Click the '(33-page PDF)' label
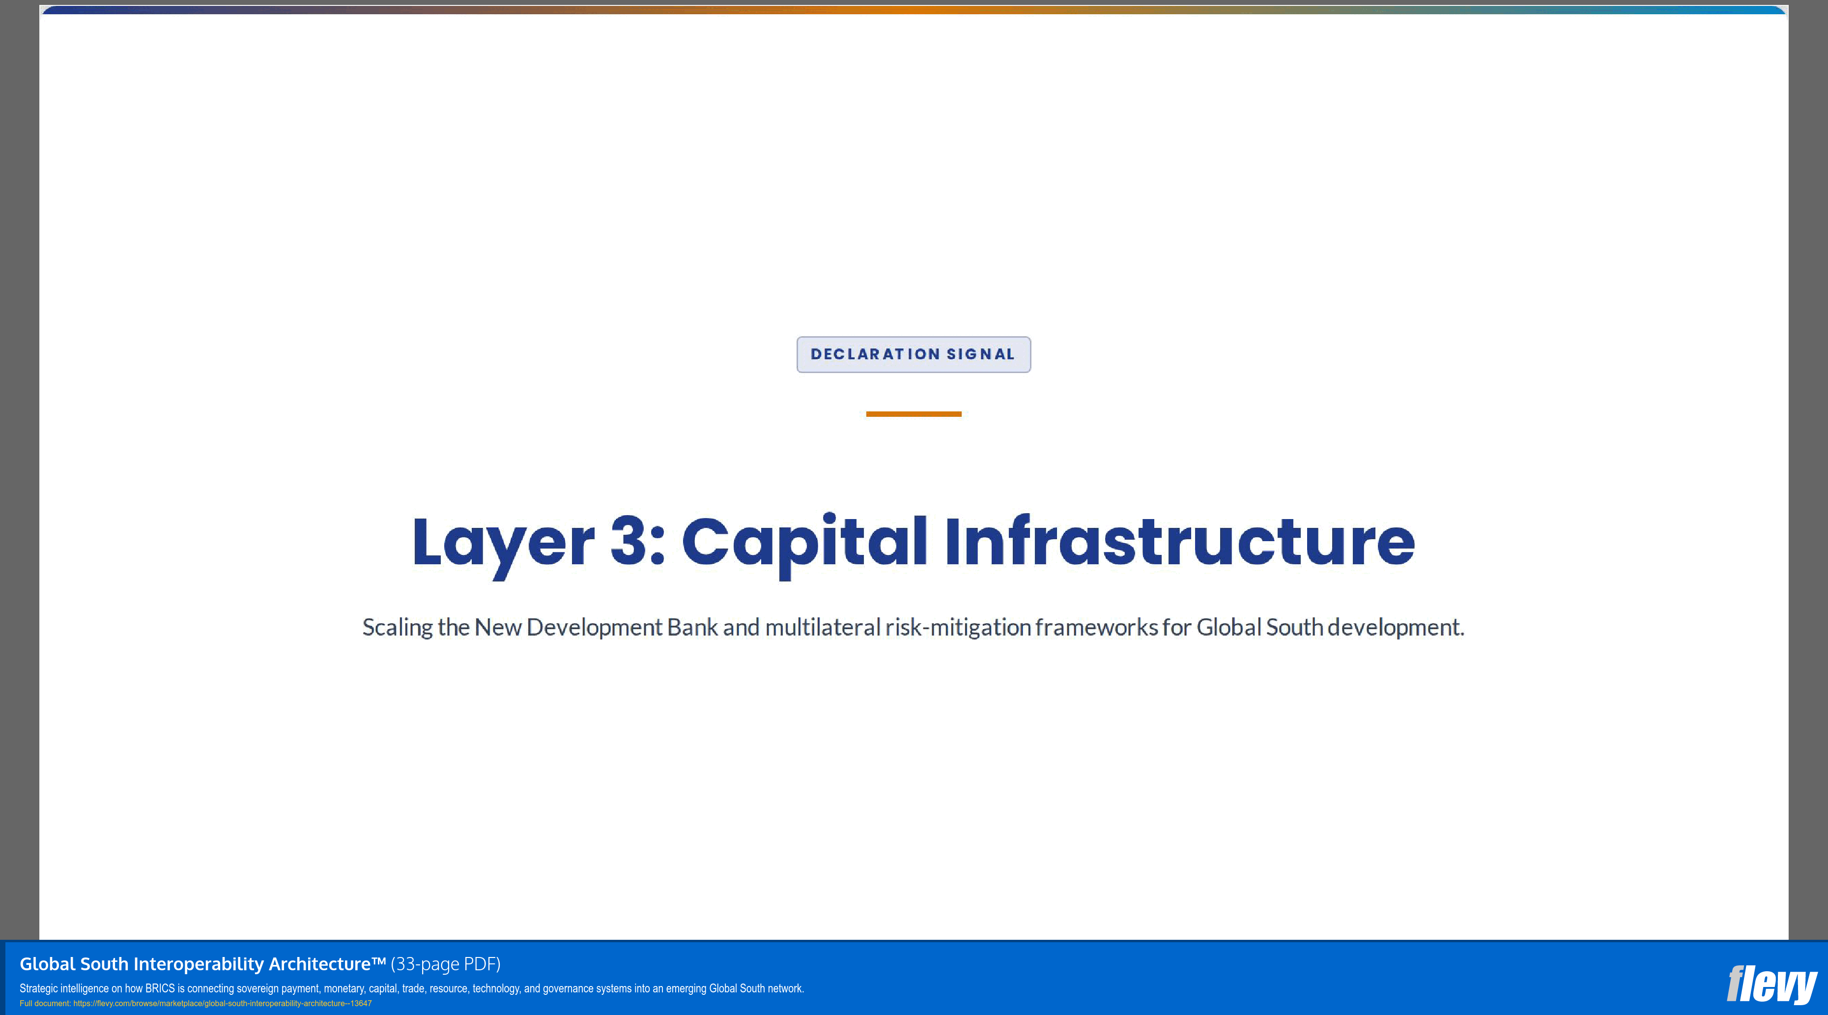The image size is (1828, 1015). point(446,964)
